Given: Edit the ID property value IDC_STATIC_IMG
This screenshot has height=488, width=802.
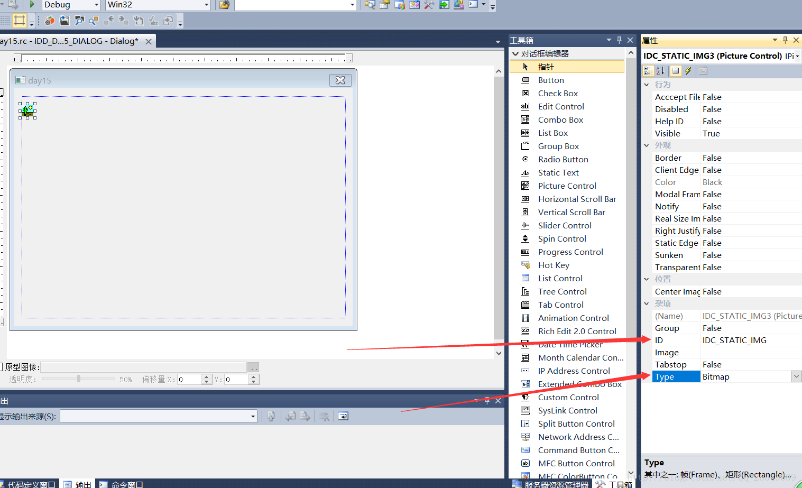Looking at the screenshot, I should point(751,340).
